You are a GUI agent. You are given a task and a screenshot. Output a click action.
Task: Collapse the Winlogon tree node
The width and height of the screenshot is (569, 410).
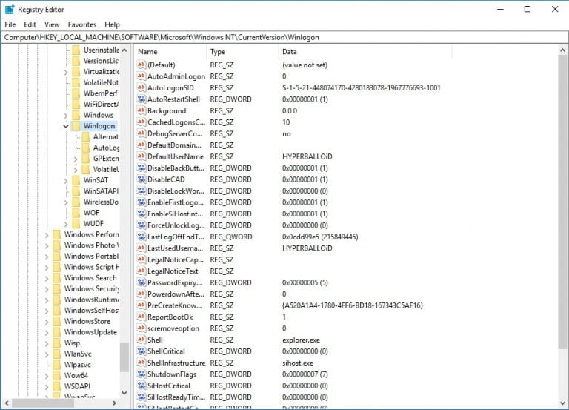65,126
